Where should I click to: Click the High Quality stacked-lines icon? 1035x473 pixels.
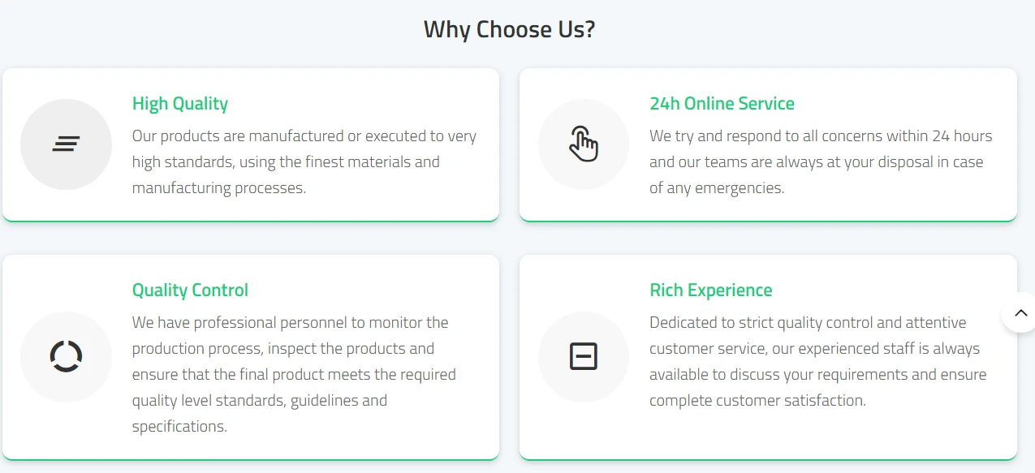pyautogui.click(x=66, y=144)
